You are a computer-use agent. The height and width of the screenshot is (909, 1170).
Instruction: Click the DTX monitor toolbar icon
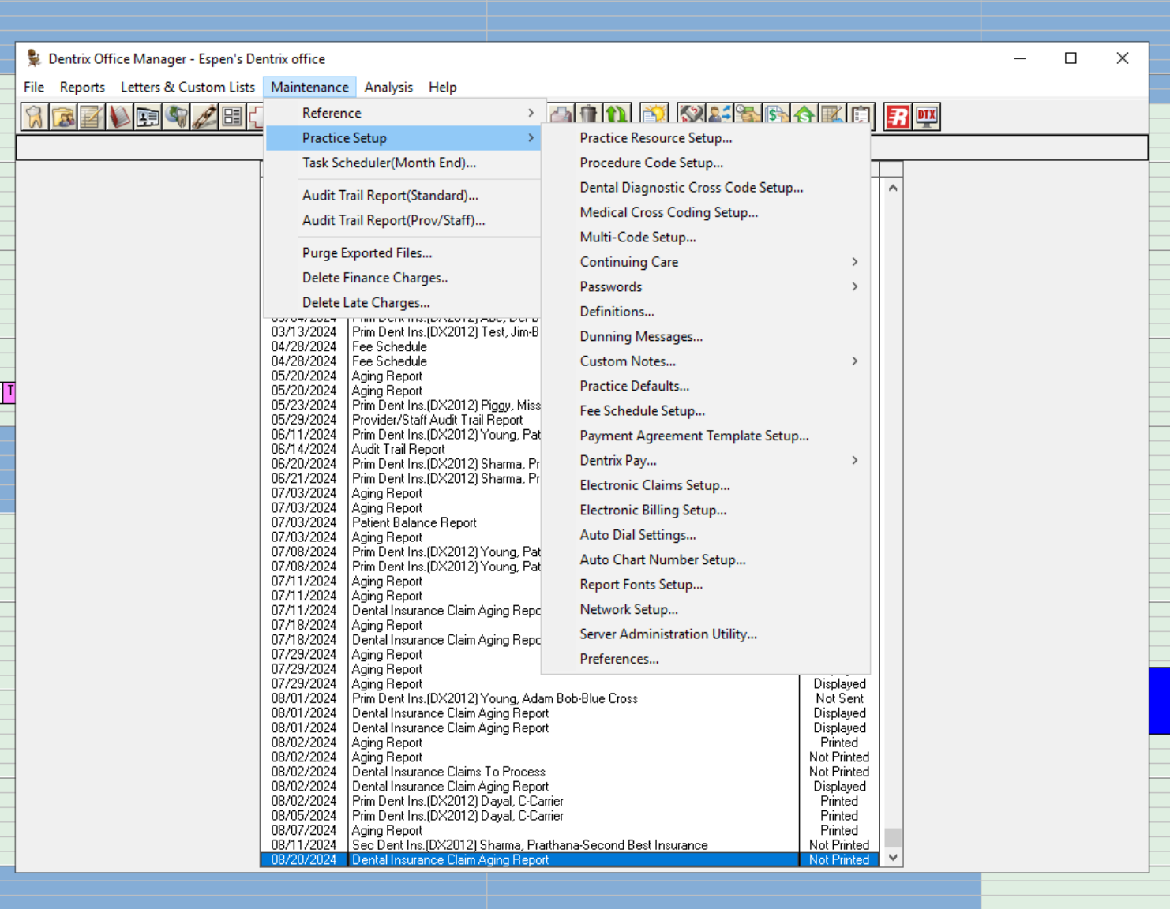click(927, 117)
